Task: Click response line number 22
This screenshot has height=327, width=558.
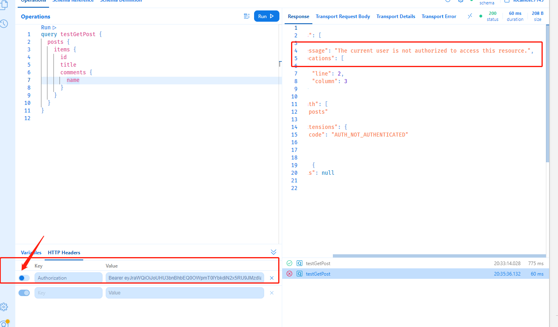Action: [x=294, y=188]
